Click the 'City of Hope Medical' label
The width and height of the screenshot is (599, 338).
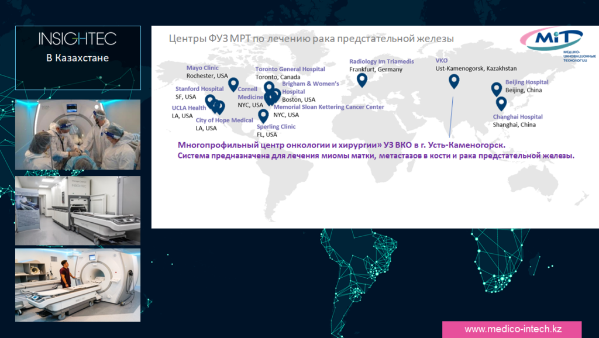click(x=224, y=120)
